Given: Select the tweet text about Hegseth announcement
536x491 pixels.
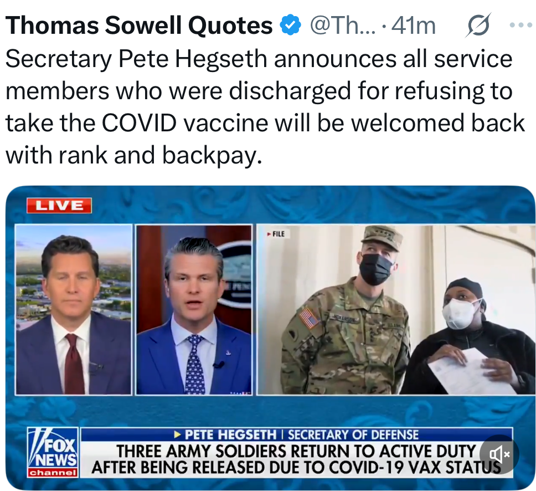Looking at the screenshot, I should (265, 107).
